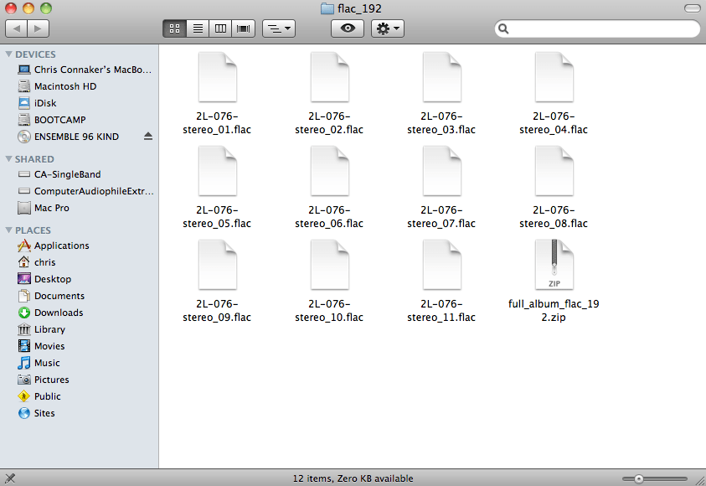The image size is (706, 486).
Task: Open Pictures folder in sidebar
Action: point(44,380)
